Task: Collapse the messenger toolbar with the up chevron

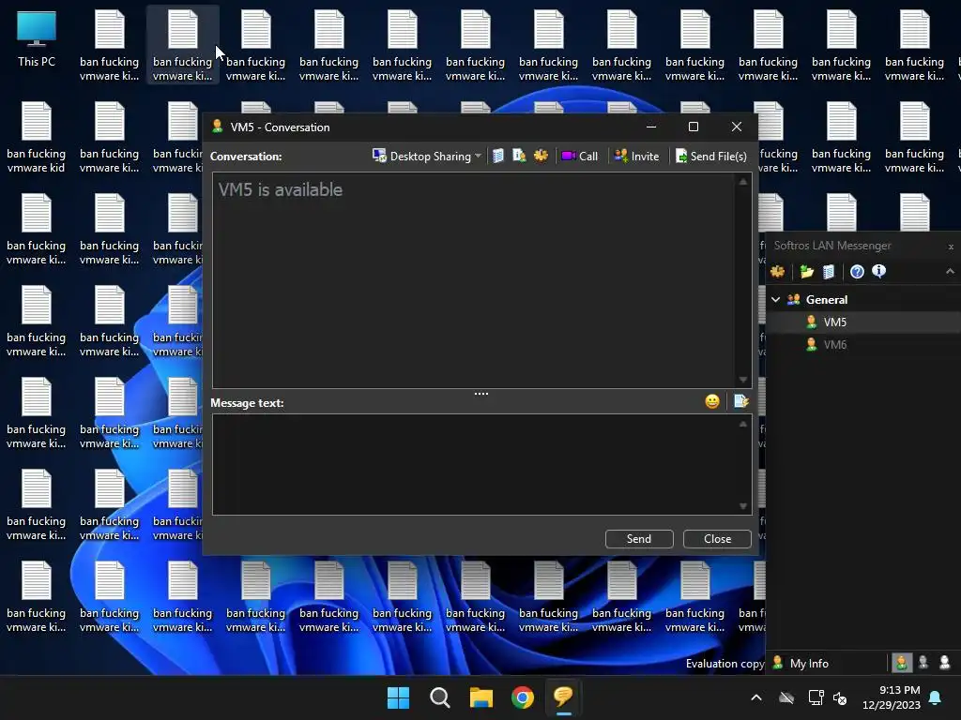Action: (950, 271)
